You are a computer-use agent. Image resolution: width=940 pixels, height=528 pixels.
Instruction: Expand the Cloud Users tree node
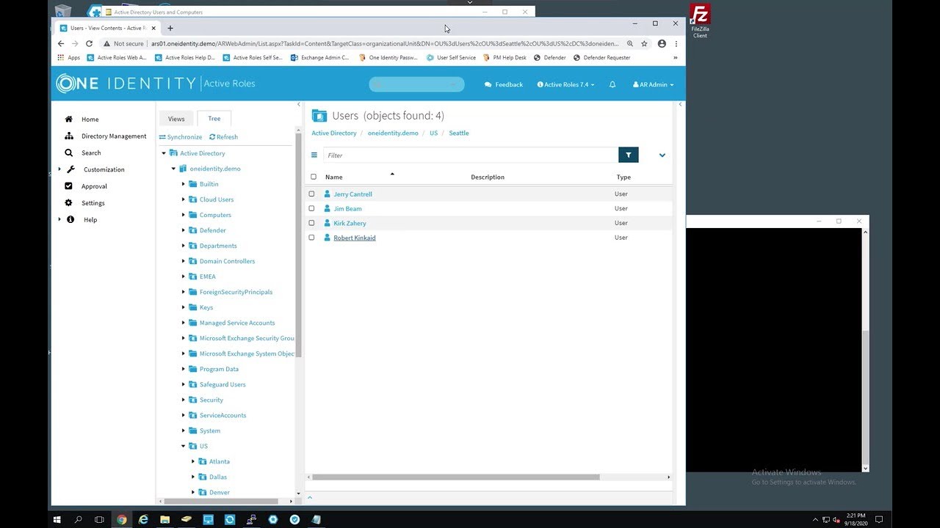[x=184, y=199]
